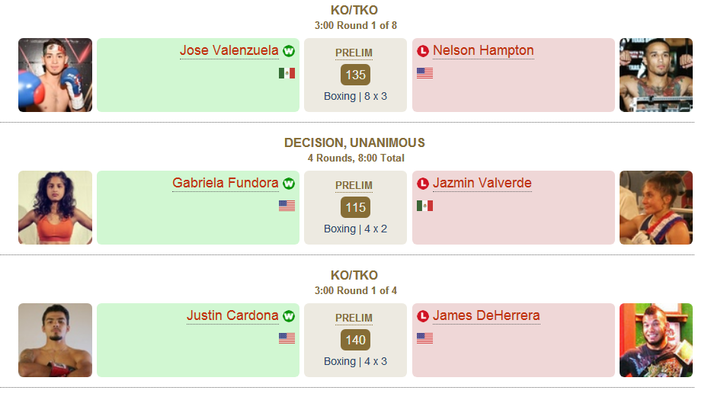Open James DeHerrera's fighter page

coord(486,315)
